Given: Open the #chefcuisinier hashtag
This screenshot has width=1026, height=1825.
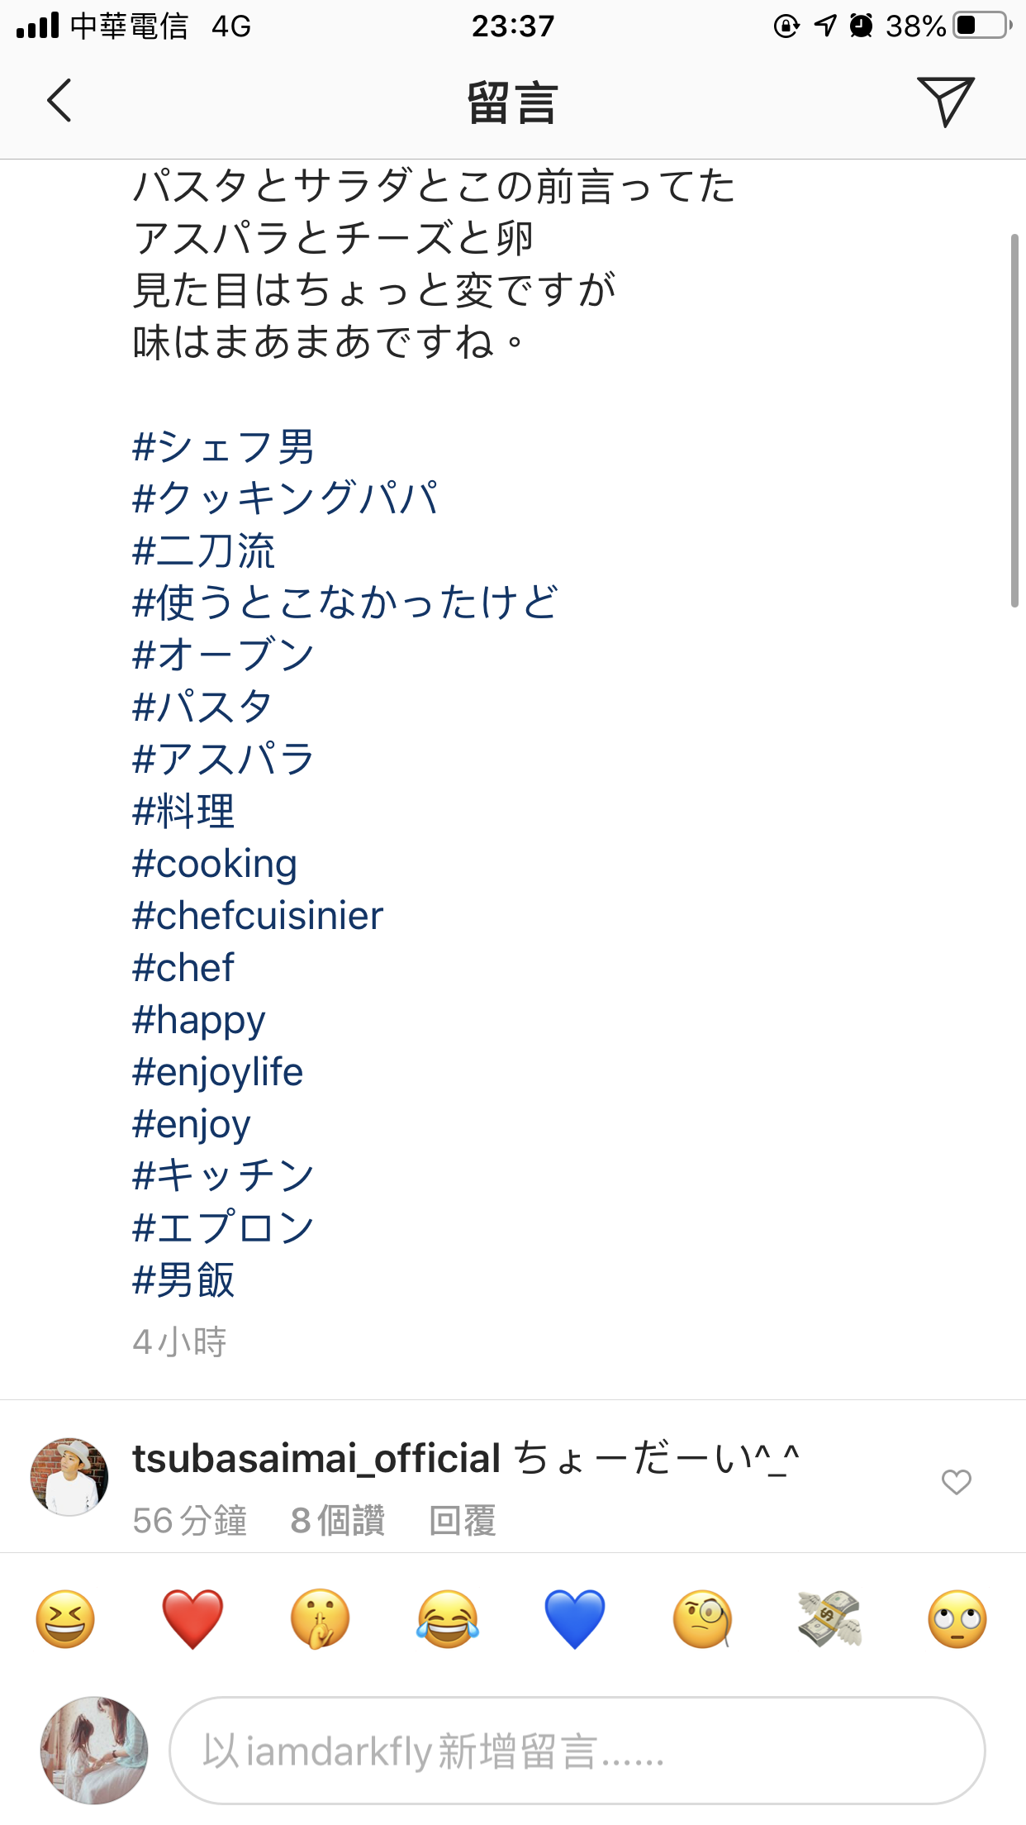Looking at the screenshot, I should pyautogui.click(x=258, y=916).
